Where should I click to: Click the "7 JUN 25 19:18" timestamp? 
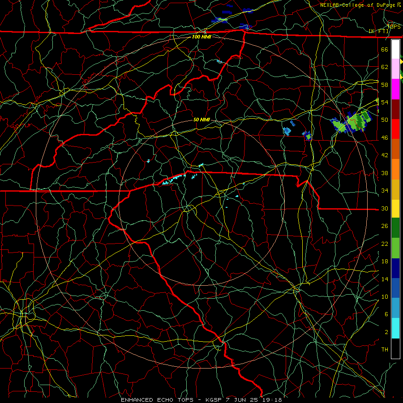coord(254,400)
